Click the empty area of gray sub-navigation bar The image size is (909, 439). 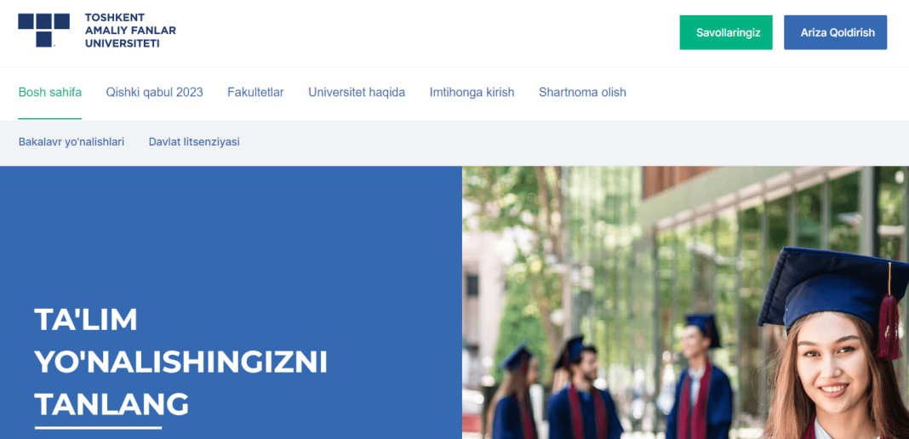(x=574, y=143)
